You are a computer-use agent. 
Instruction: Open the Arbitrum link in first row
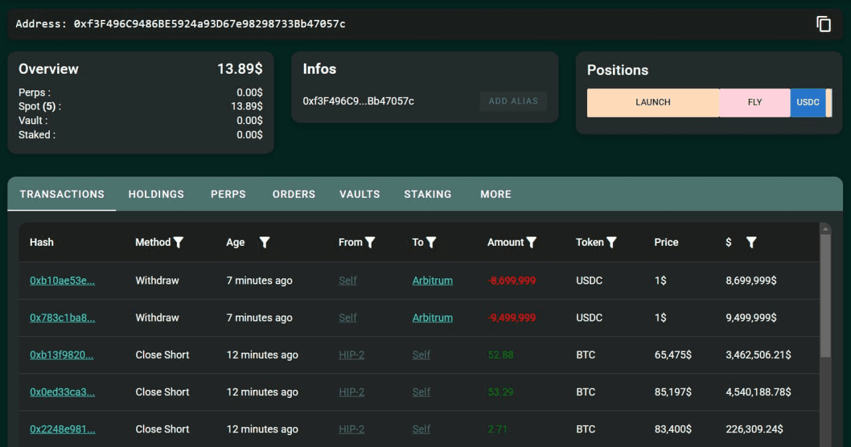[432, 280]
